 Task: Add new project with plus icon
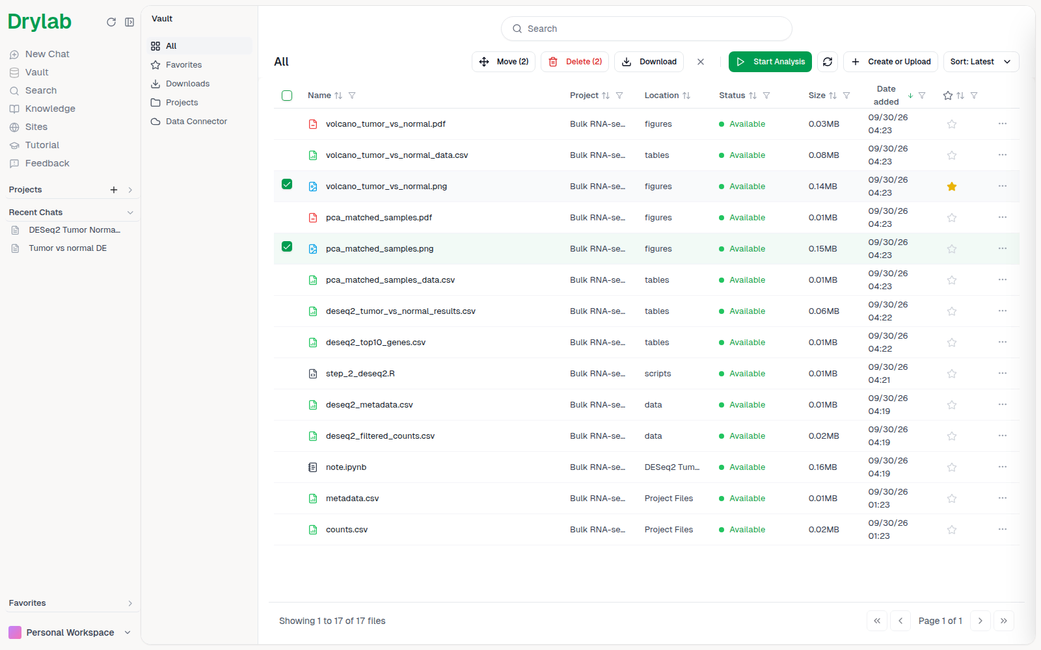[x=114, y=190]
